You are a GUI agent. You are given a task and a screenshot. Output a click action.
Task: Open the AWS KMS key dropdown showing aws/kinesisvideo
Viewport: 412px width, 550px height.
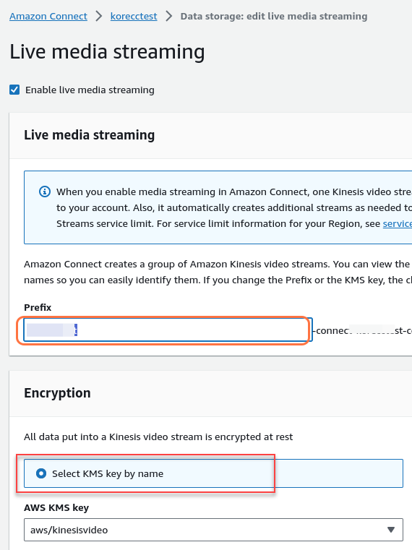tap(213, 530)
